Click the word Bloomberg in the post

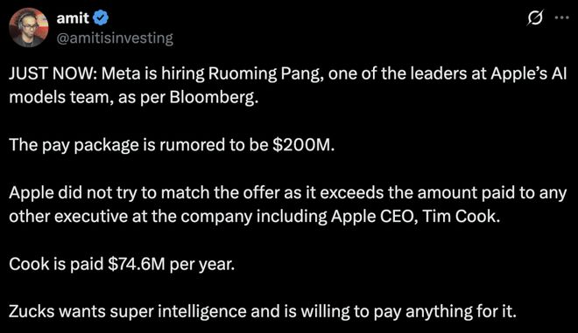[212, 98]
